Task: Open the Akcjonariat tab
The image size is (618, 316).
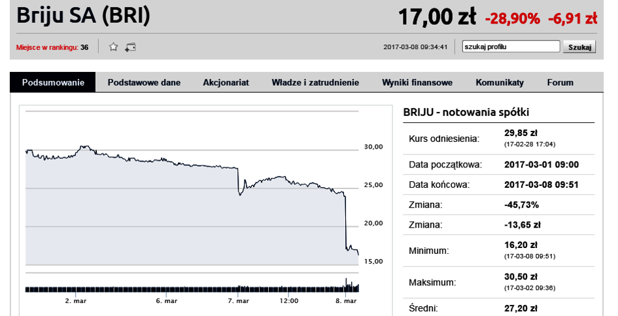Action: (226, 82)
